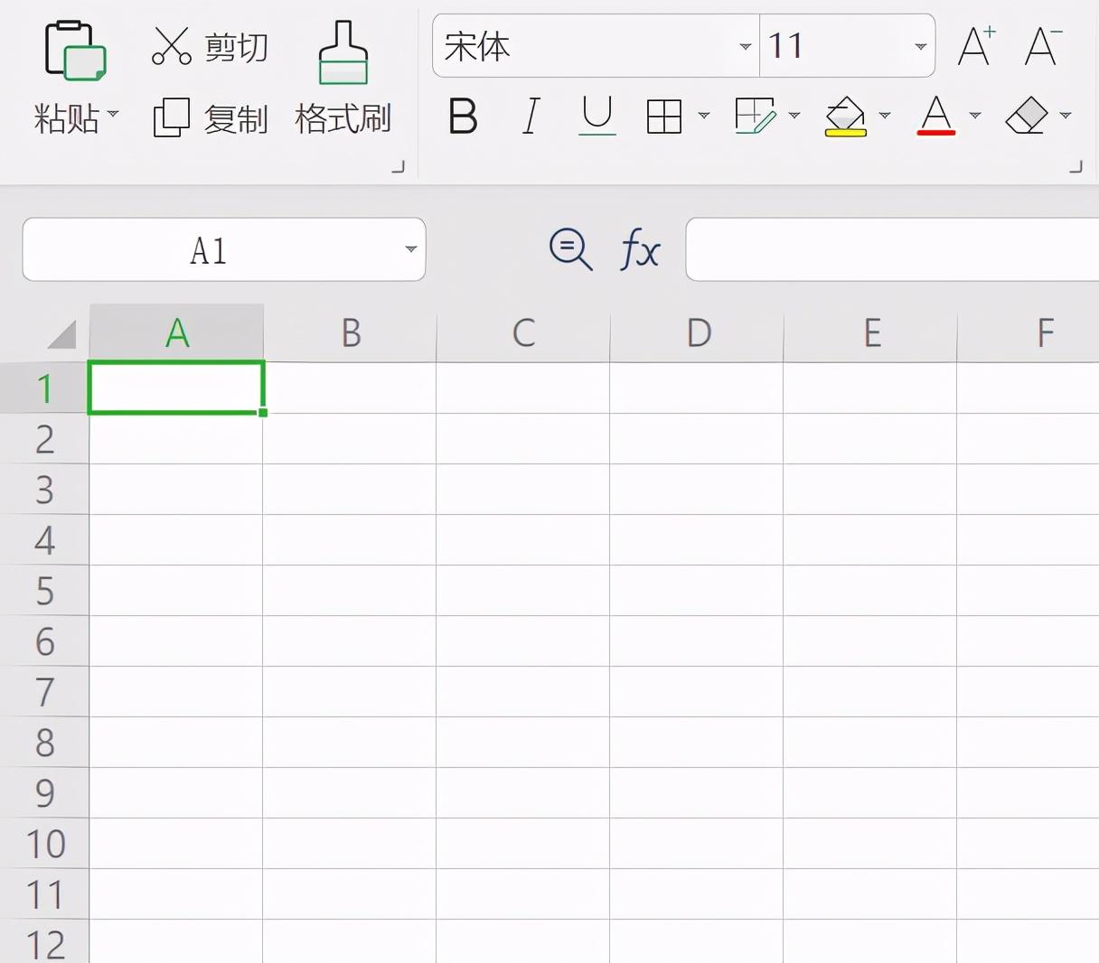Toggle italic formatting

click(531, 117)
